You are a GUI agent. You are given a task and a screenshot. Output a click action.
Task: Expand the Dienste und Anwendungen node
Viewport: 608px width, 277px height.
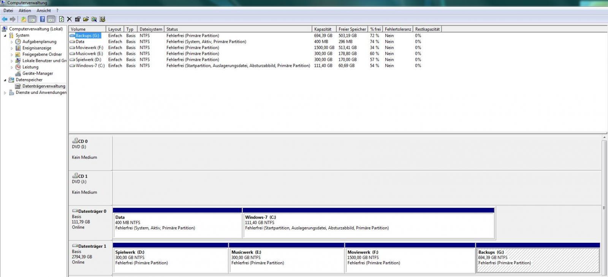click(5, 93)
